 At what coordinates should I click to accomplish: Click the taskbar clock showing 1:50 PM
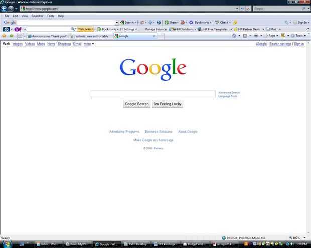pyautogui.click(x=302, y=244)
